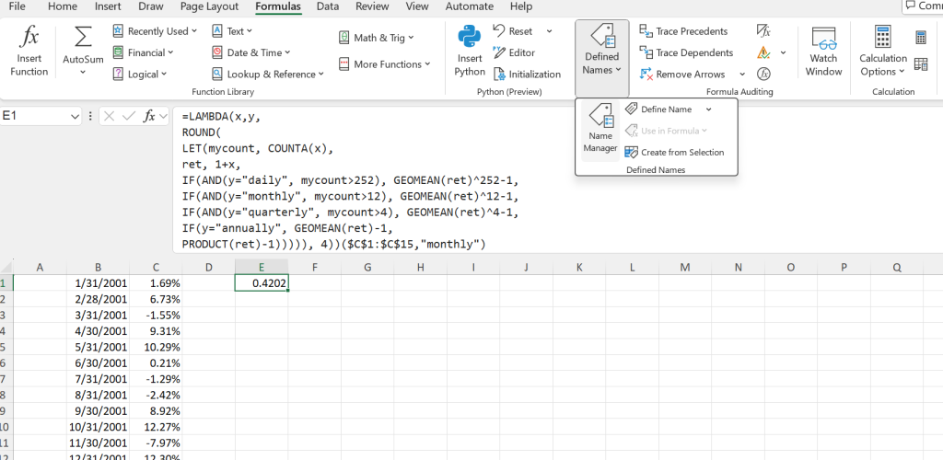
Task: Select cell E1 containing 0.4202
Action: [262, 284]
